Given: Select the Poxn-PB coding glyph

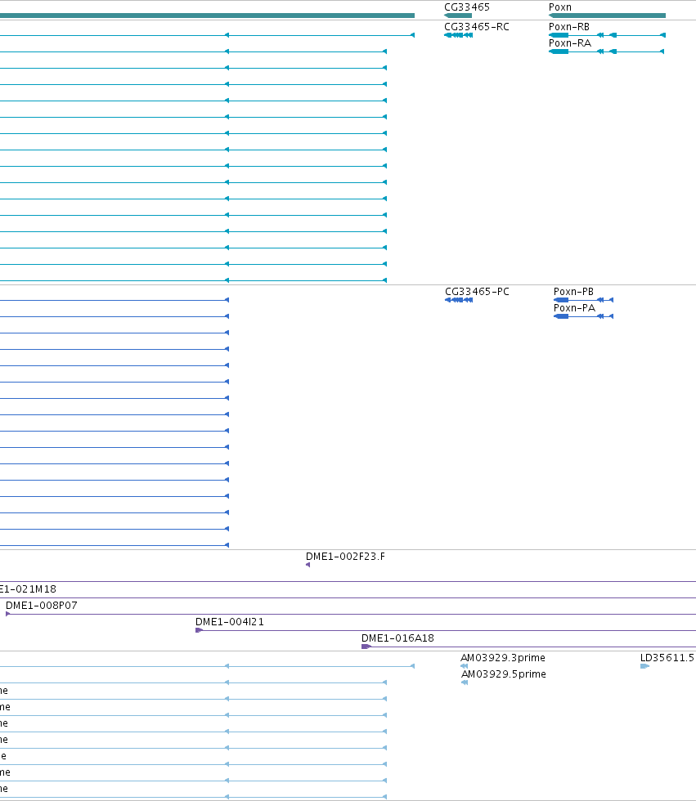Looking at the screenshot, I should point(584,300).
